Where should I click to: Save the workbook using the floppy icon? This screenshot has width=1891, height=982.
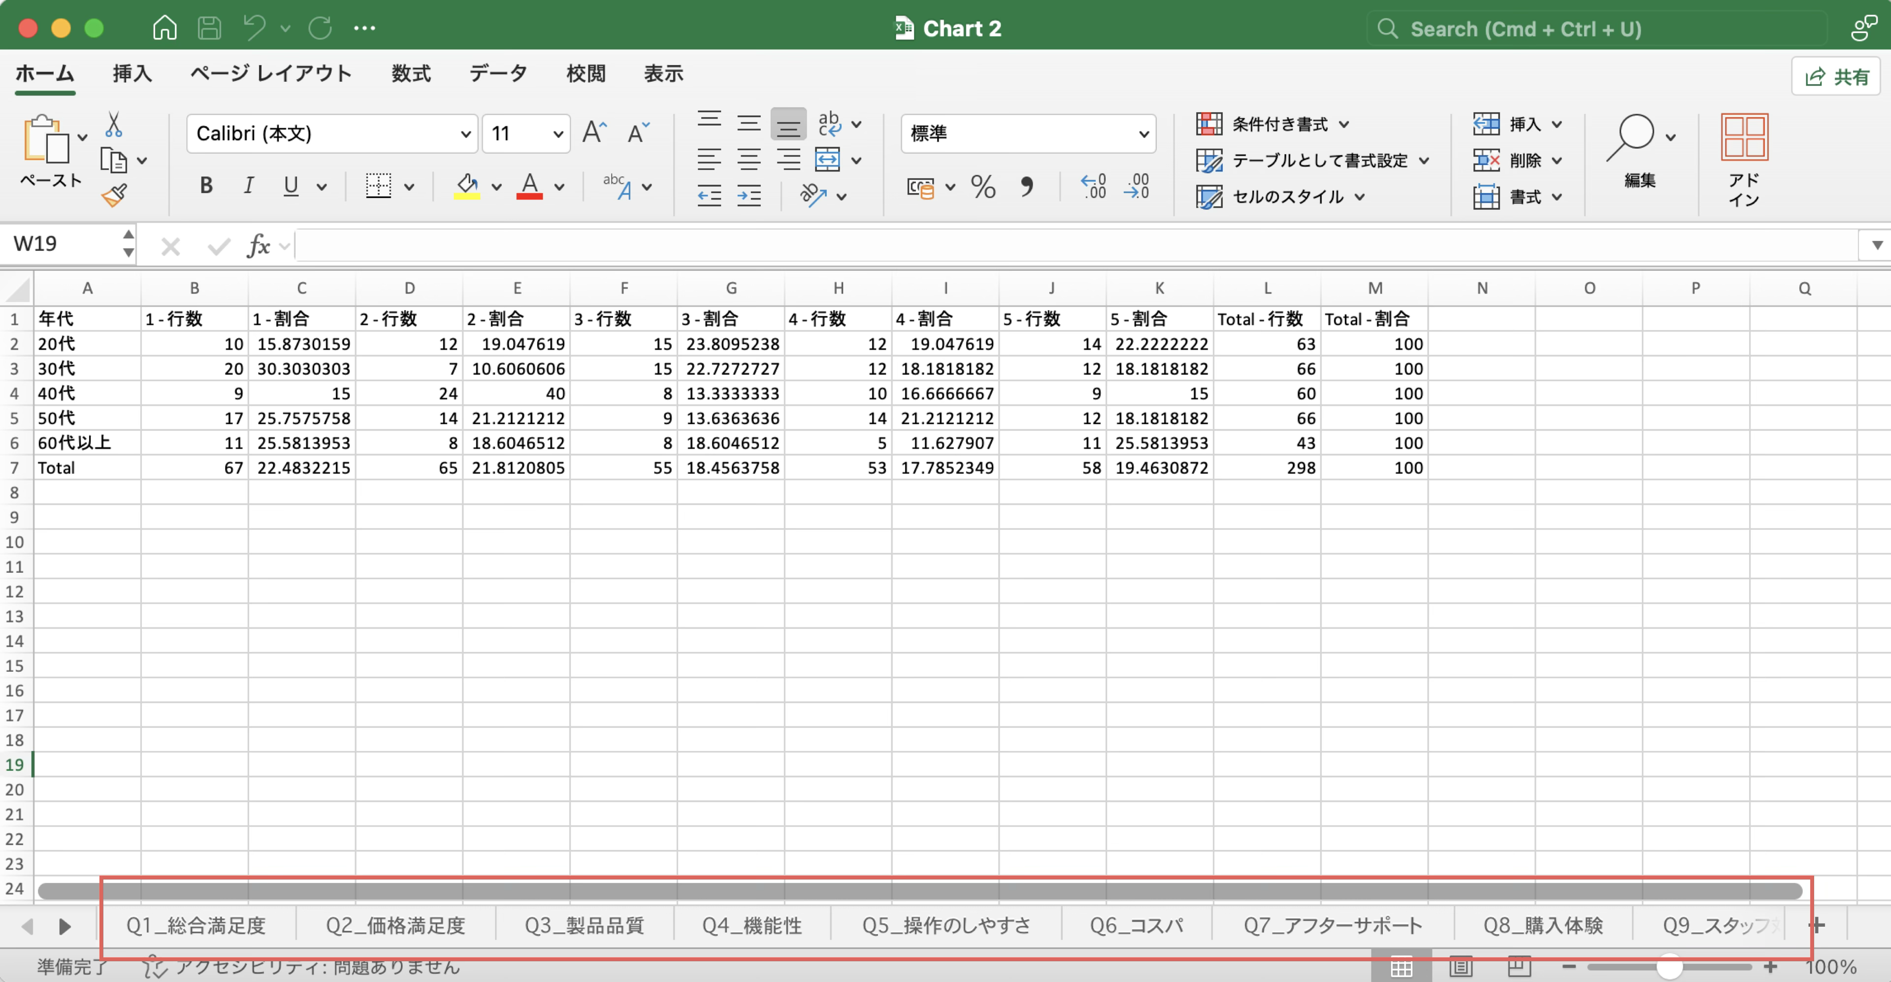(209, 28)
